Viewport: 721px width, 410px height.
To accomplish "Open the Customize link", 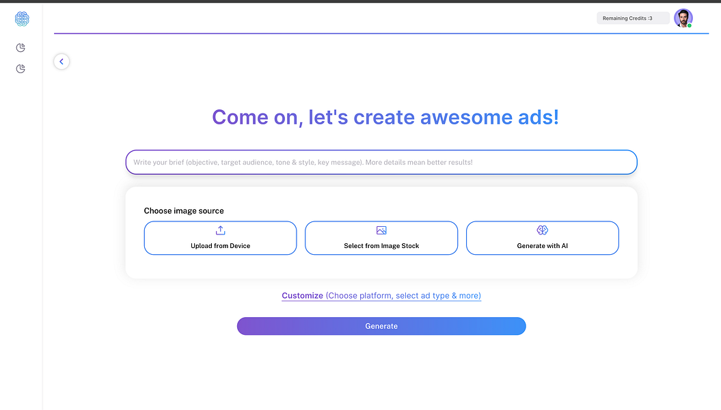I will [303, 295].
